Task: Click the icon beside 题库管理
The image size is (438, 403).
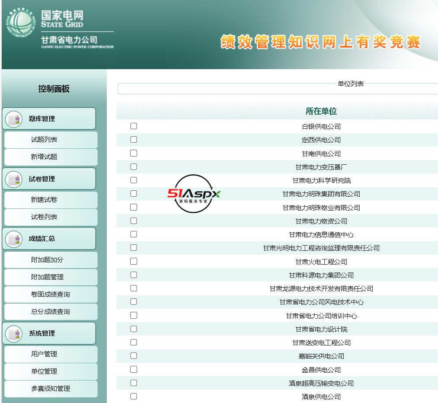Action: [x=14, y=119]
